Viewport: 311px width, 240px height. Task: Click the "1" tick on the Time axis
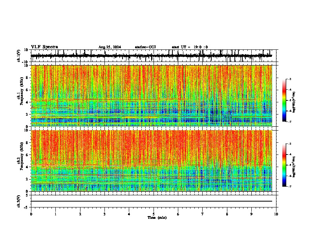(x=55, y=214)
